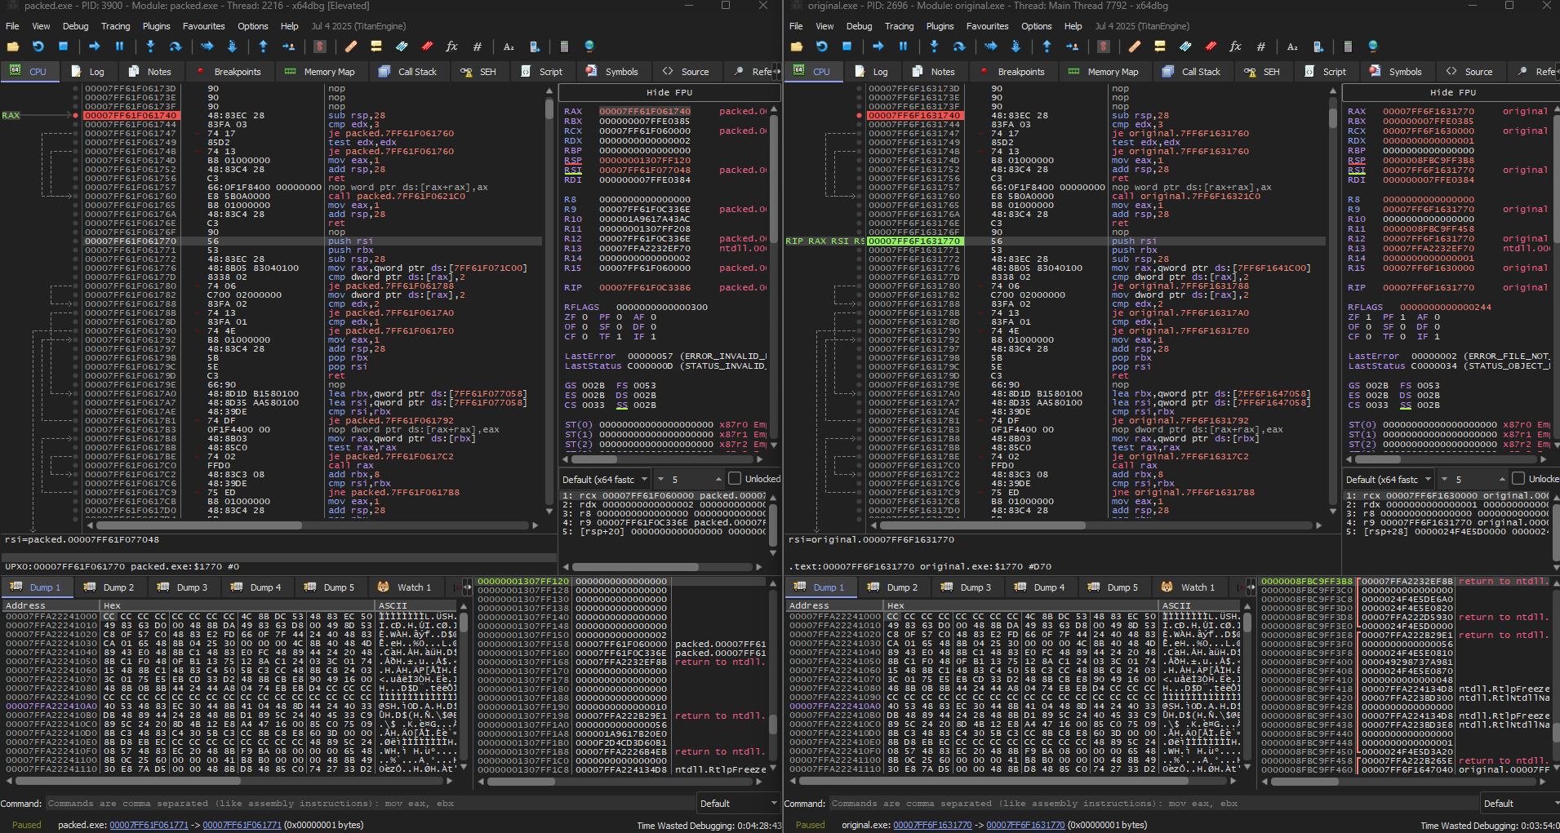Click the address link in original.exe status bar
Screen dimensions: 1560x833
point(932,825)
